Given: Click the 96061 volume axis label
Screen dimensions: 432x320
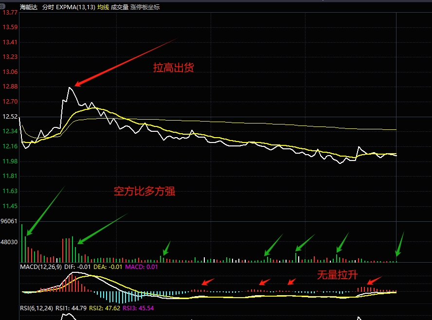Looking at the screenshot, I should 9,221.
